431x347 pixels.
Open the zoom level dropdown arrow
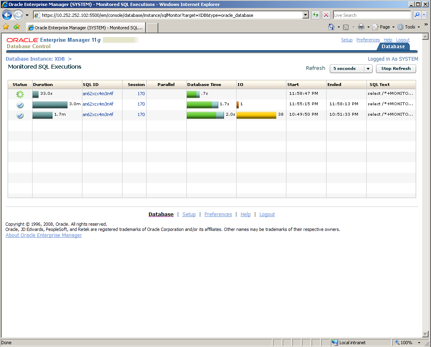coord(419,343)
